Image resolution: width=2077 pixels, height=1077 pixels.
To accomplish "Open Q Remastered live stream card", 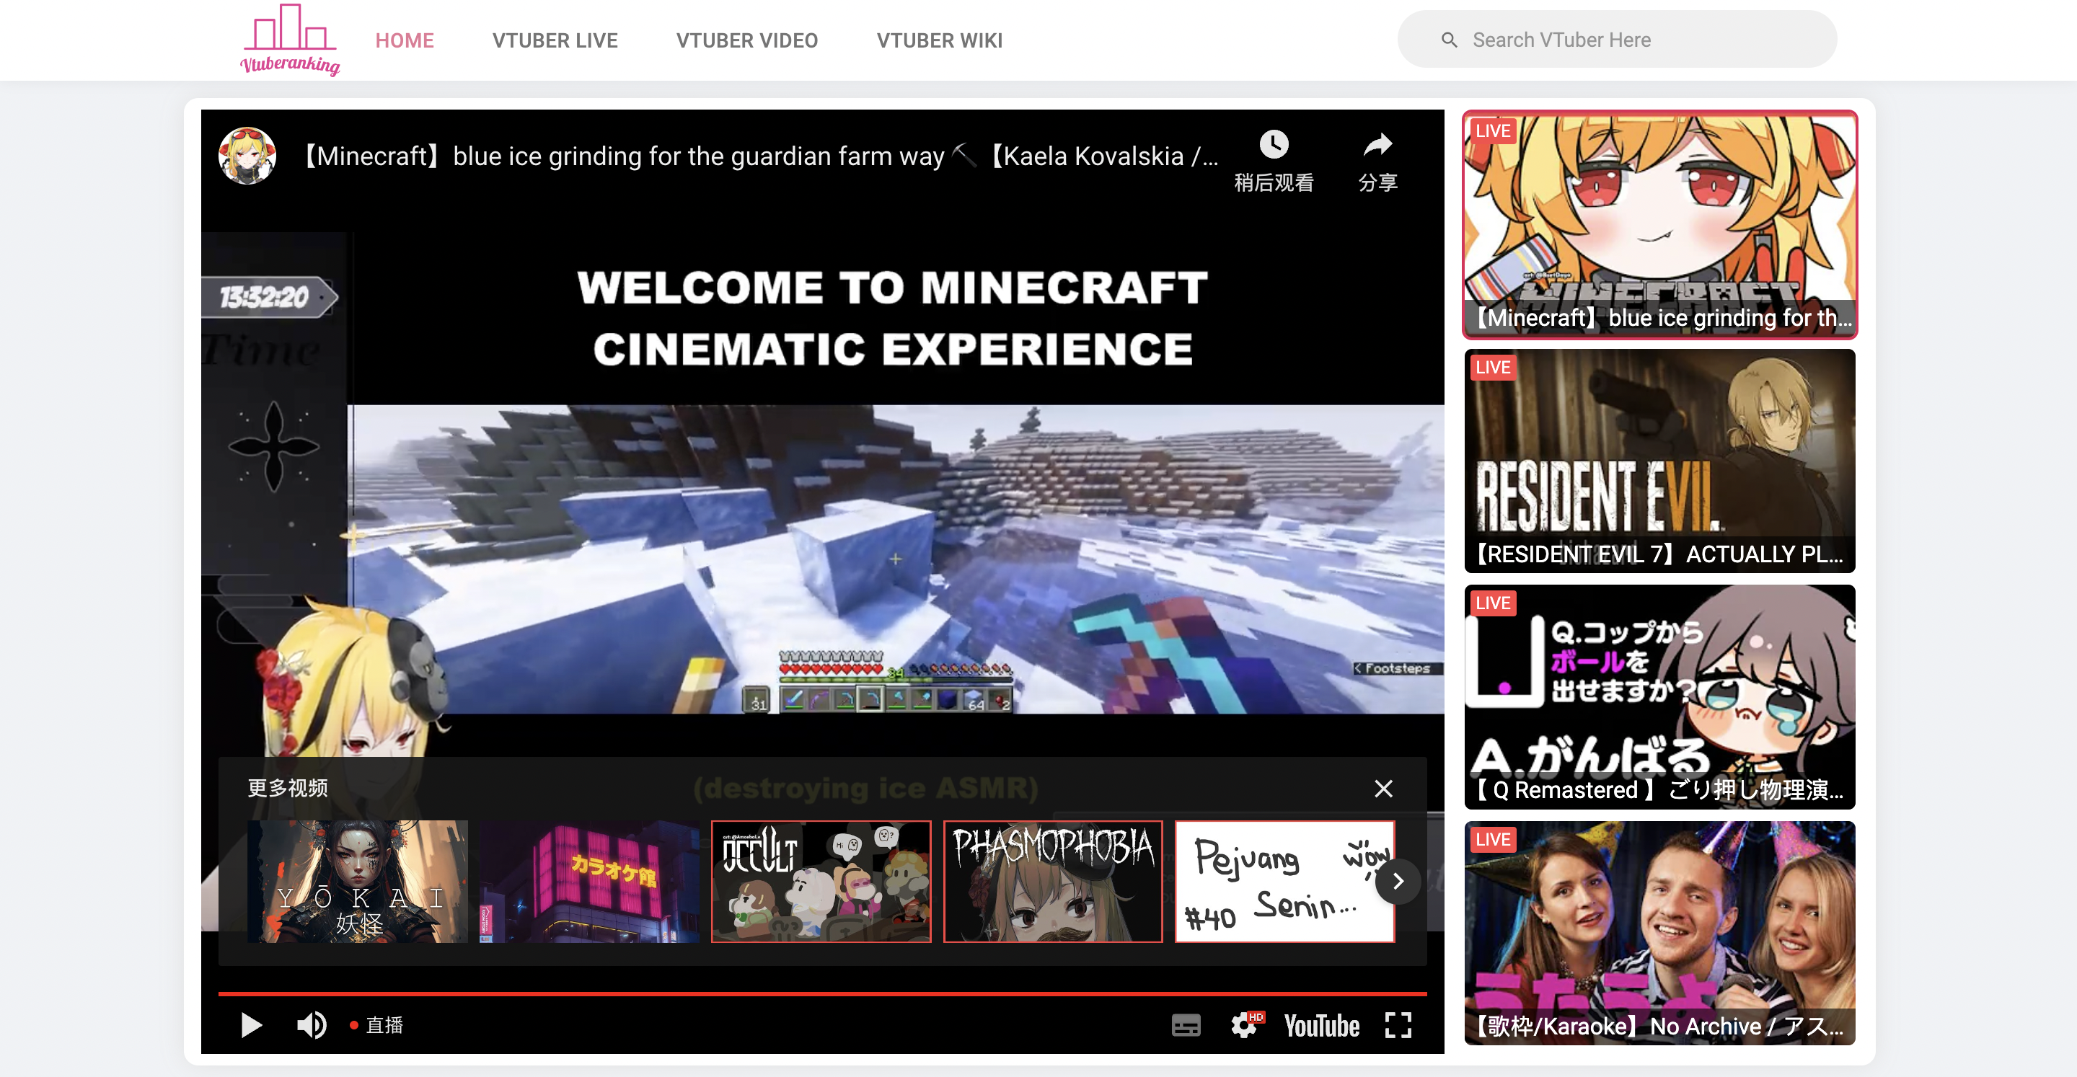I will pyautogui.click(x=1659, y=696).
